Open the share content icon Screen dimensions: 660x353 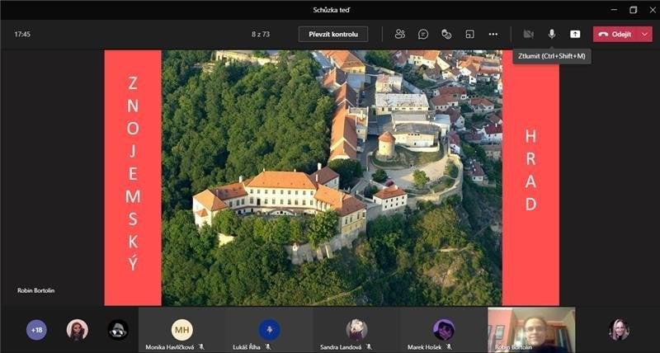click(x=575, y=35)
